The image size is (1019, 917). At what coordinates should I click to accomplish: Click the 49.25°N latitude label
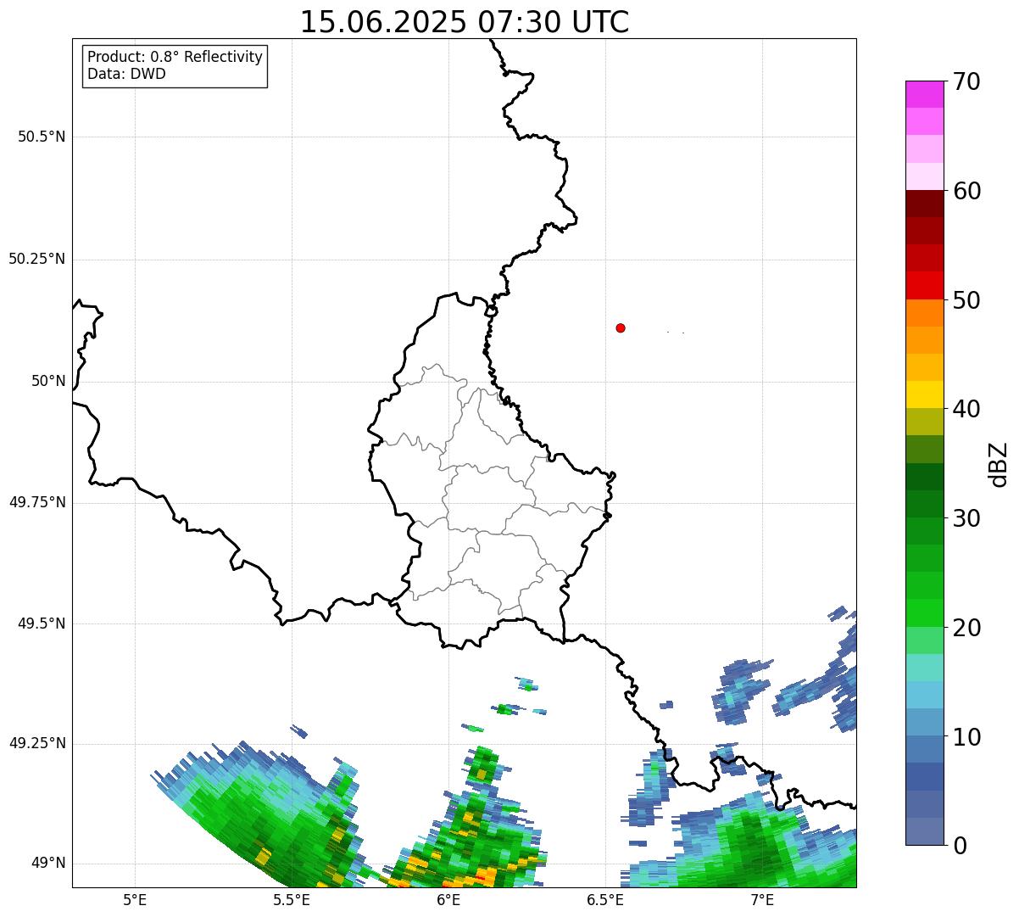37,743
